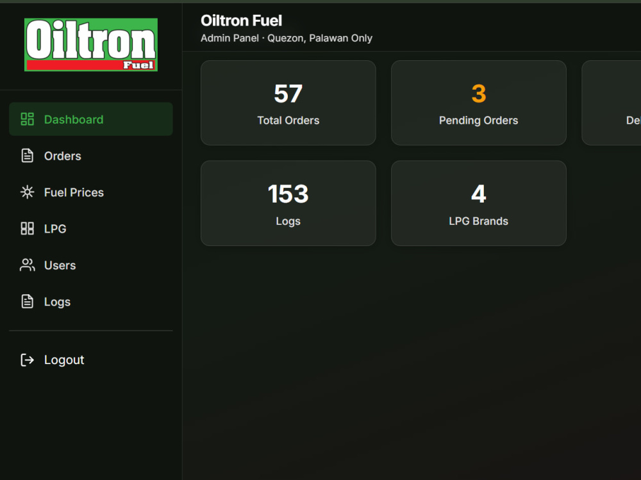641x480 pixels.
Task: Open the Logs label in sidebar
Action: [57, 302]
